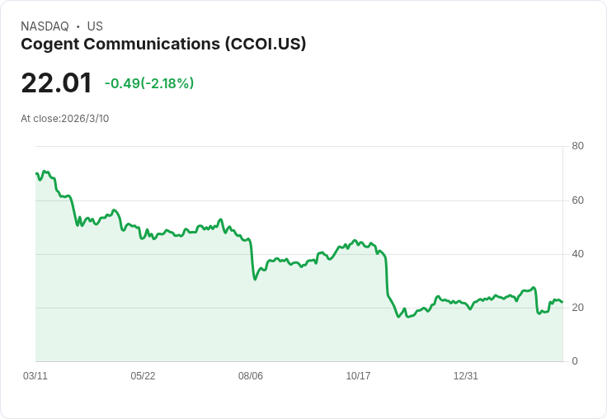Image resolution: width=607 pixels, height=419 pixels.
Task: Select the -0.49(-2.18%) price change text
Action: (149, 83)
